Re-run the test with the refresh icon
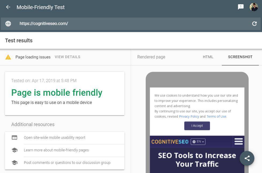 pos(254,23)
